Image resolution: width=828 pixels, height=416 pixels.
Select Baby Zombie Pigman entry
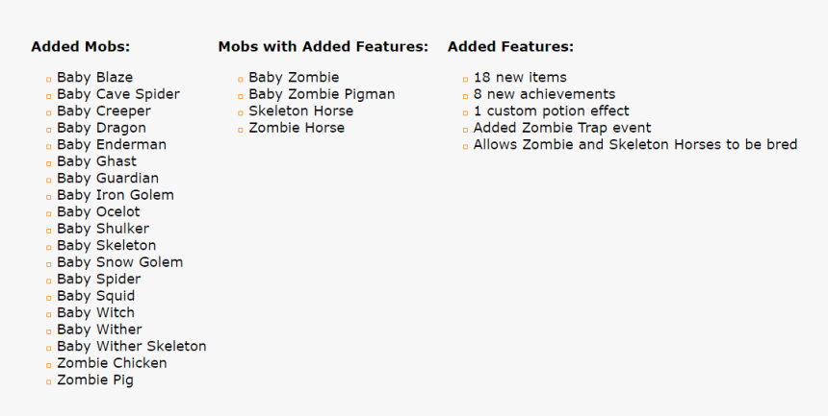click(x=322, y=94)
